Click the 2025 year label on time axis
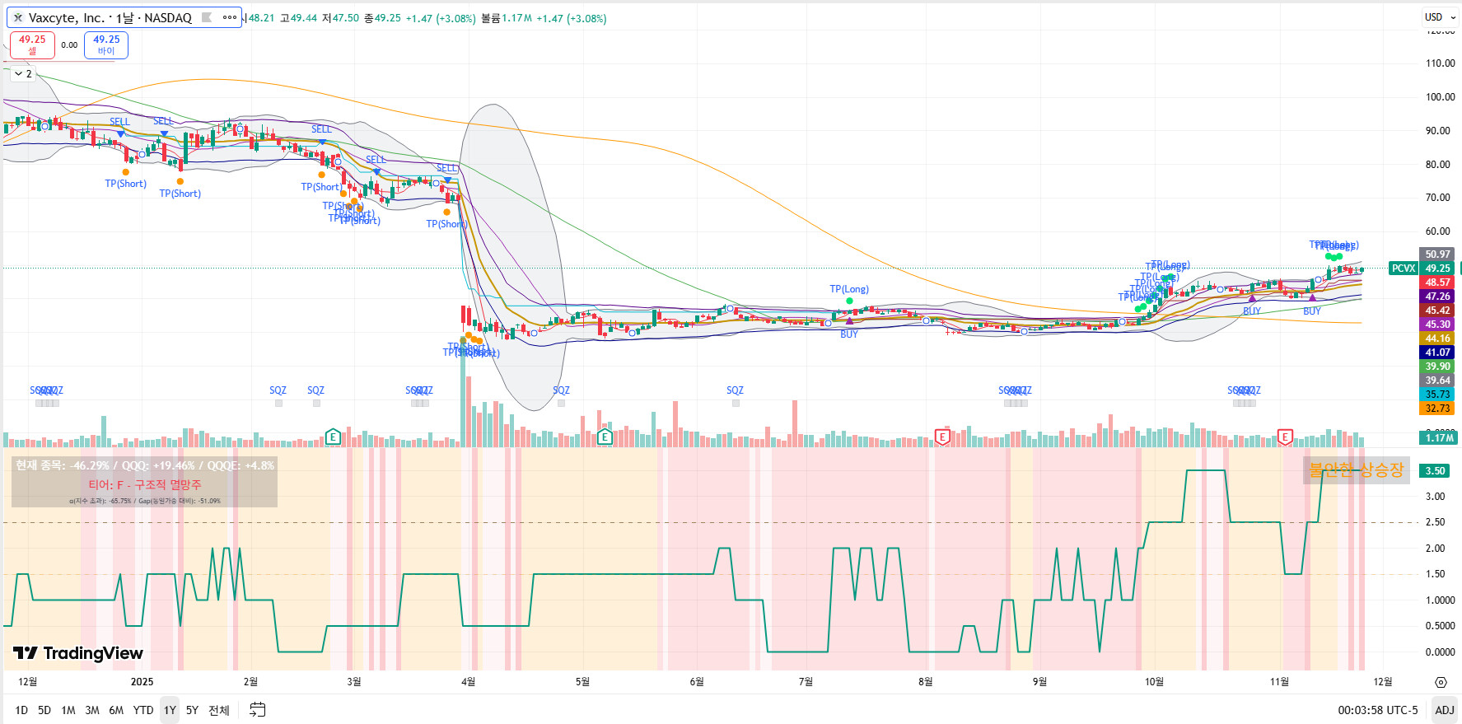 142,682
